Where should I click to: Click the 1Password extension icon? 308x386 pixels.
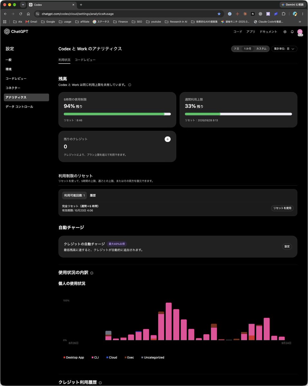point(229,14)
